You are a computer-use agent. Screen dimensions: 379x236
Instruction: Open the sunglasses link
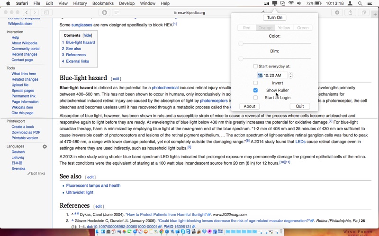(x=81, y=25)
